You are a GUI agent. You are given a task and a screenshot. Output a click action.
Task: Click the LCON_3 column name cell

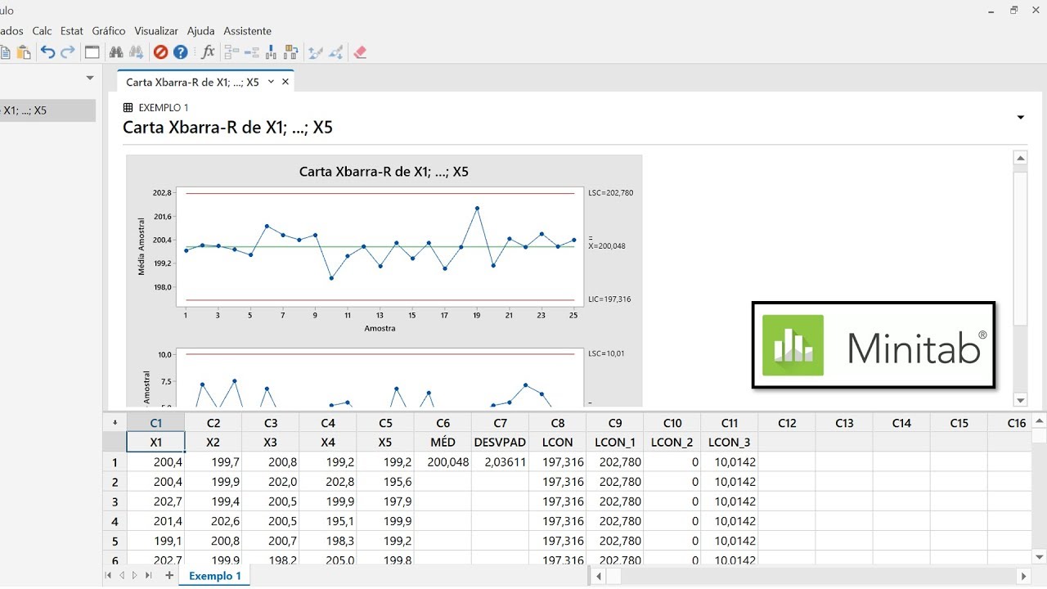(730, 442)
